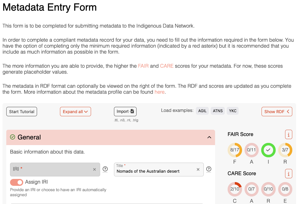
Task: Click the 'Load examples:' label
Action: 177,110
